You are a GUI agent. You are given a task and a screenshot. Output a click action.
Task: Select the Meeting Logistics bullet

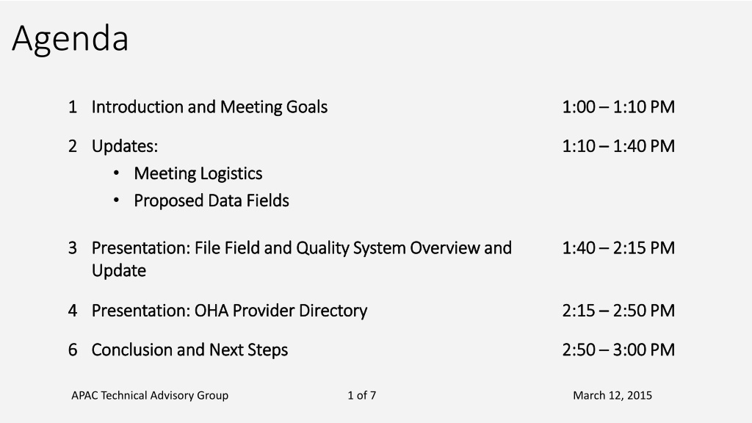198,173
